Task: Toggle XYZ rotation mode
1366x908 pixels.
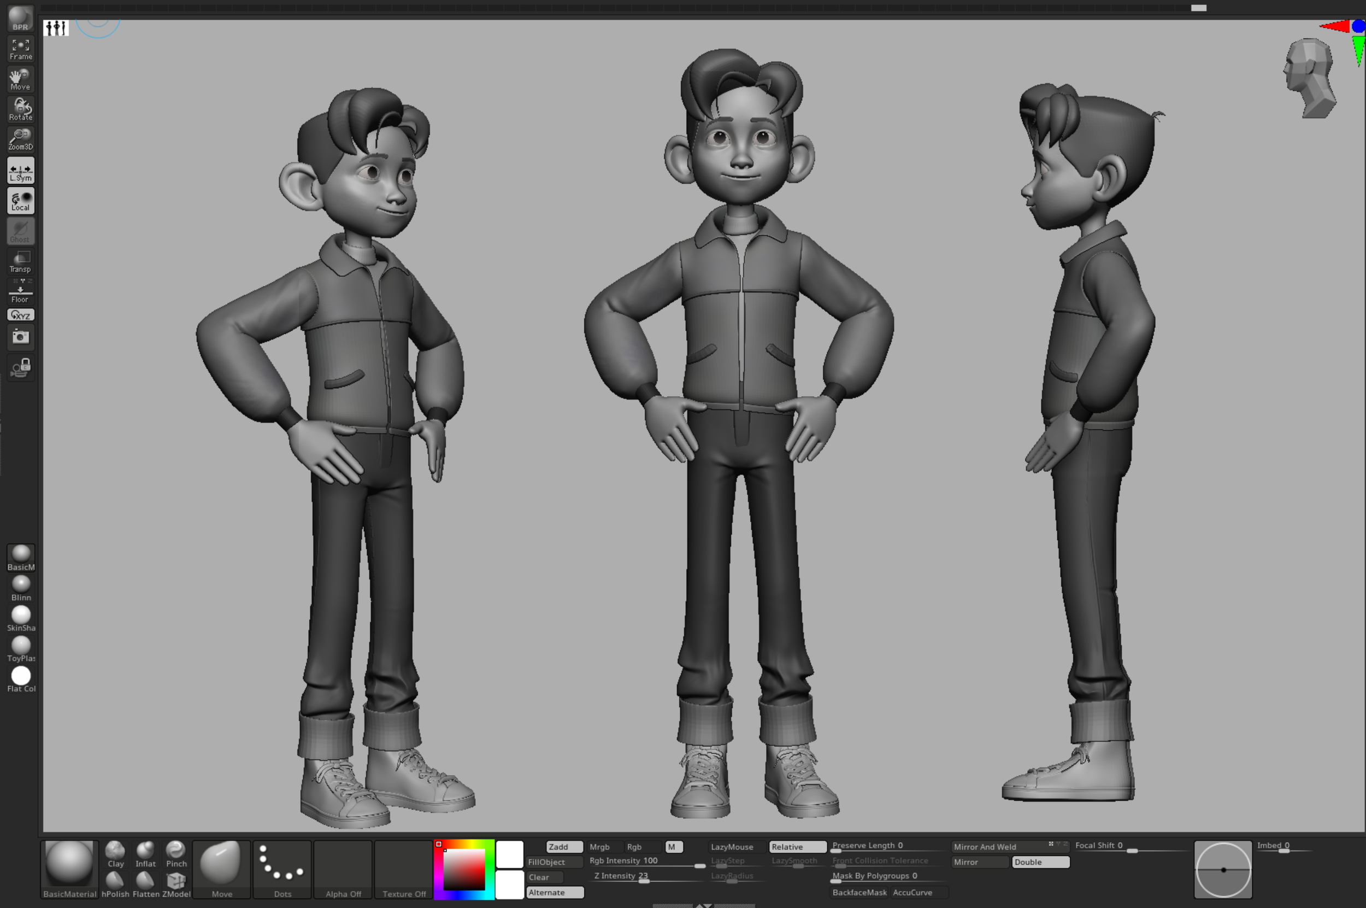Action: click(x=20, y=315)
